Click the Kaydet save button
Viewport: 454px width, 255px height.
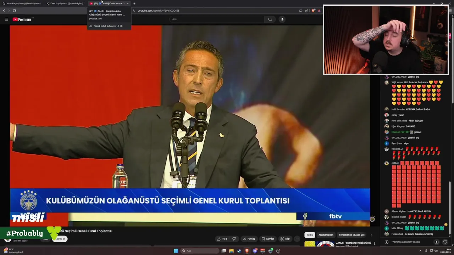(x=267, y=239)
